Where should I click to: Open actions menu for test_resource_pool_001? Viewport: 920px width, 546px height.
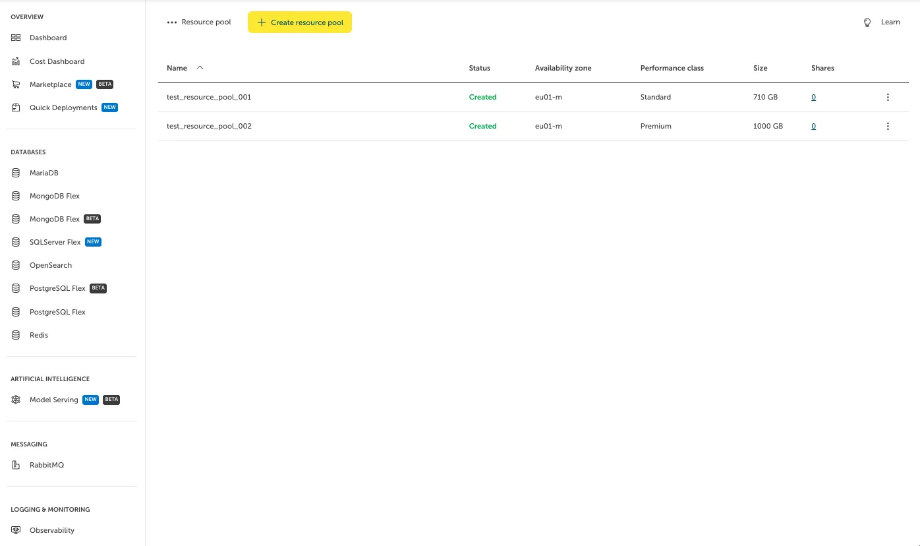[x=888, y=97]
